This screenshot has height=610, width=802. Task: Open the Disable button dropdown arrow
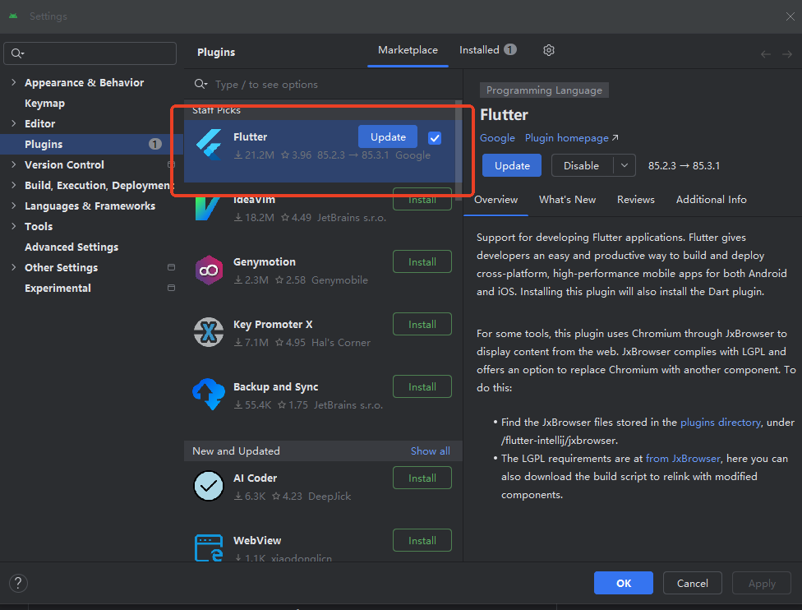[x=625, y=165]
